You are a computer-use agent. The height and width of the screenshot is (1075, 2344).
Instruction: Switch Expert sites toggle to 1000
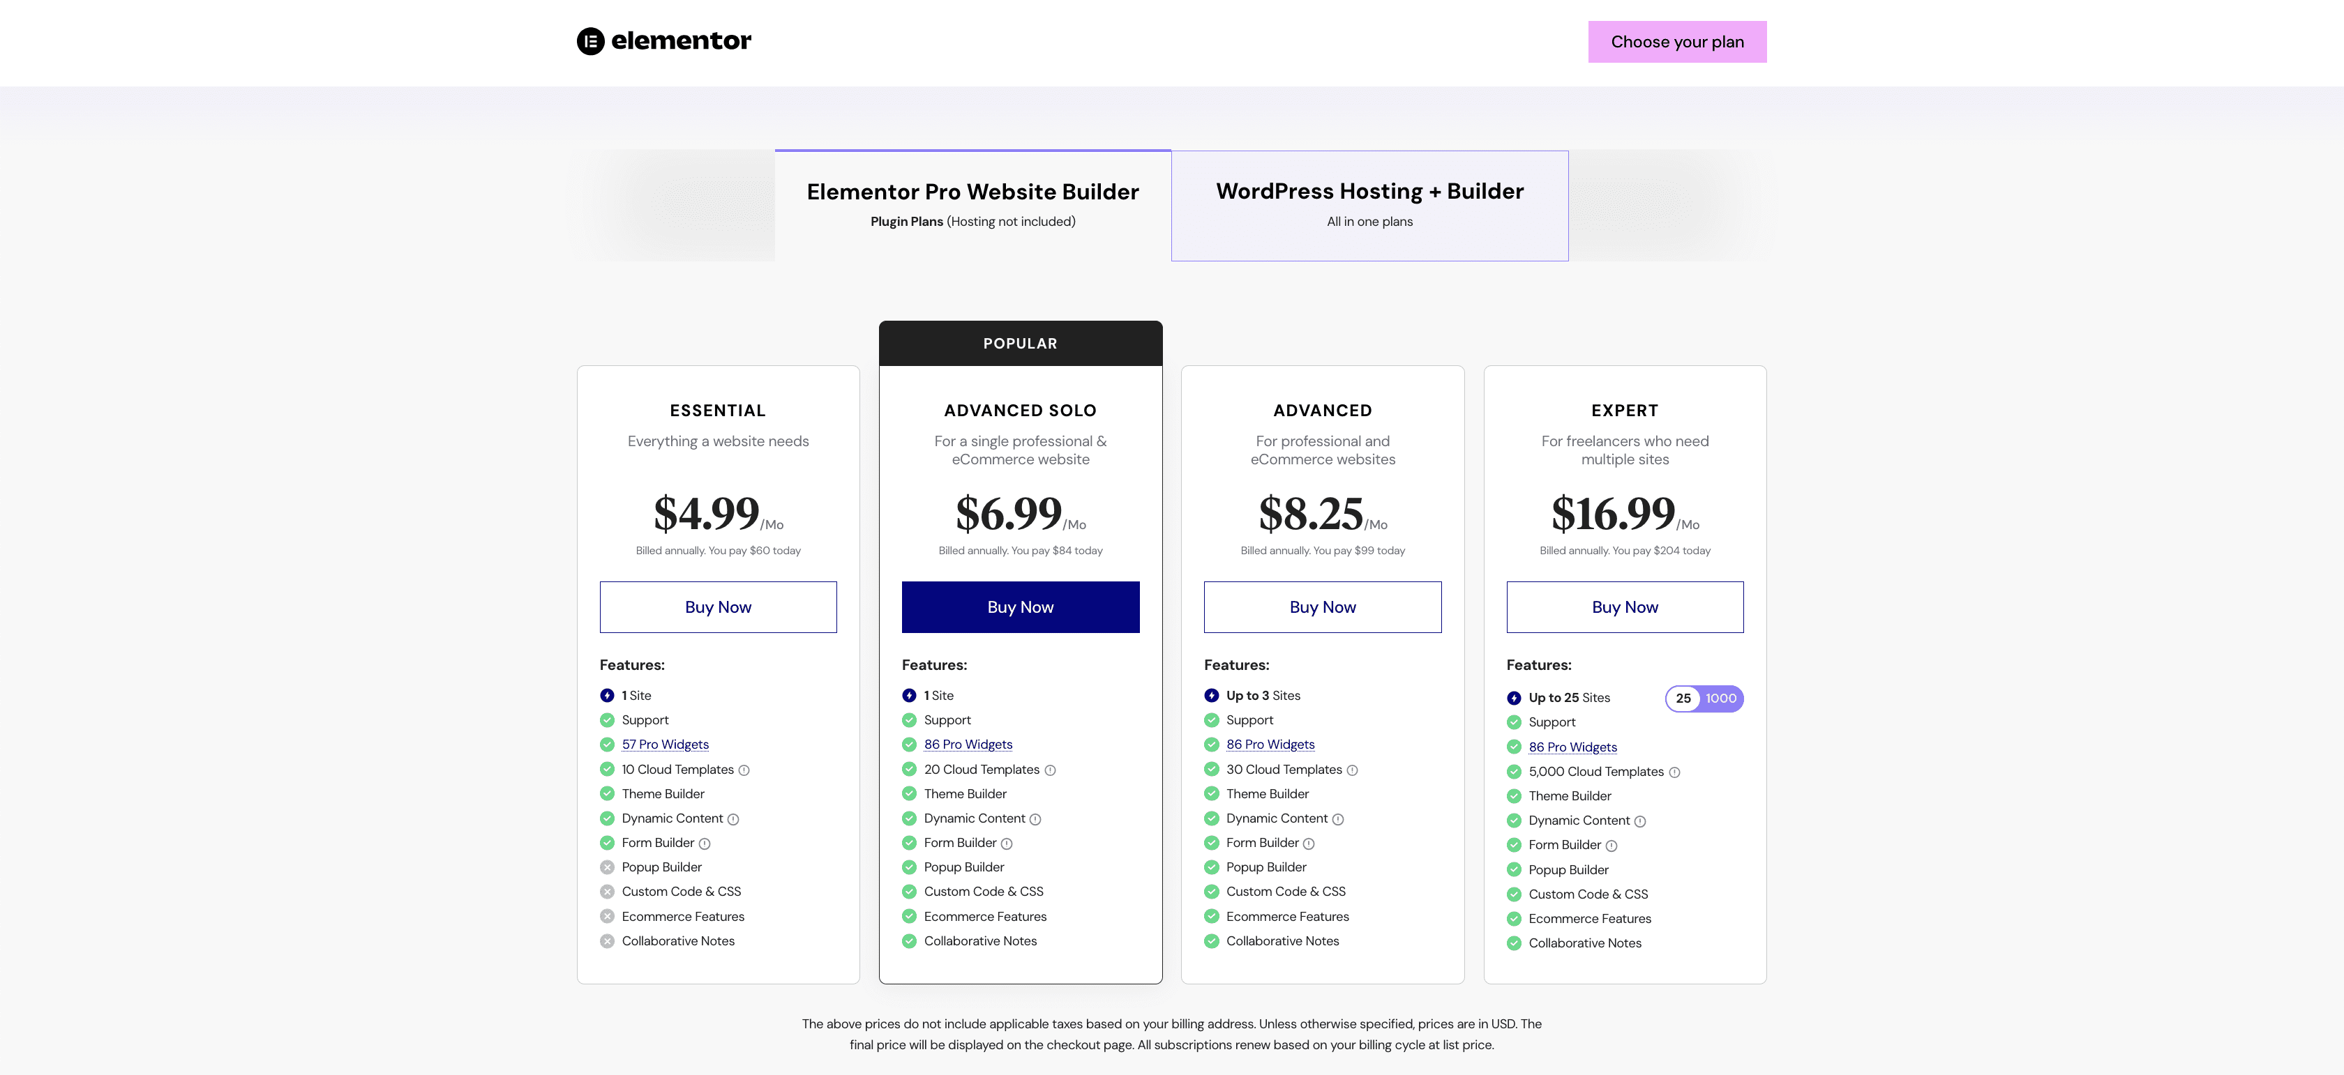tap(1721, 699)
